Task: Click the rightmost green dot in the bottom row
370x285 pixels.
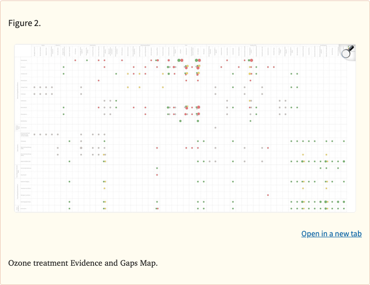Action: pyautogui.click(x=344, y=208)
